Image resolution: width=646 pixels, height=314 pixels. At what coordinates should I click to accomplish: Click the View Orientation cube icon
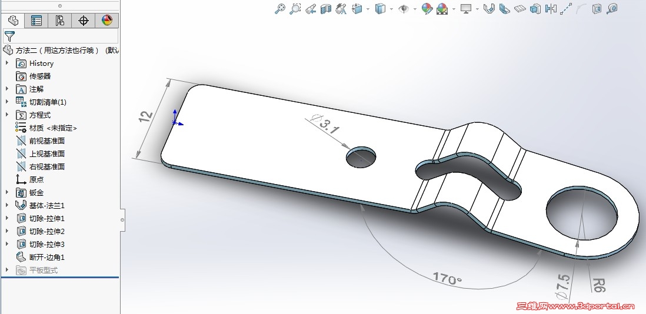[357, 8]
